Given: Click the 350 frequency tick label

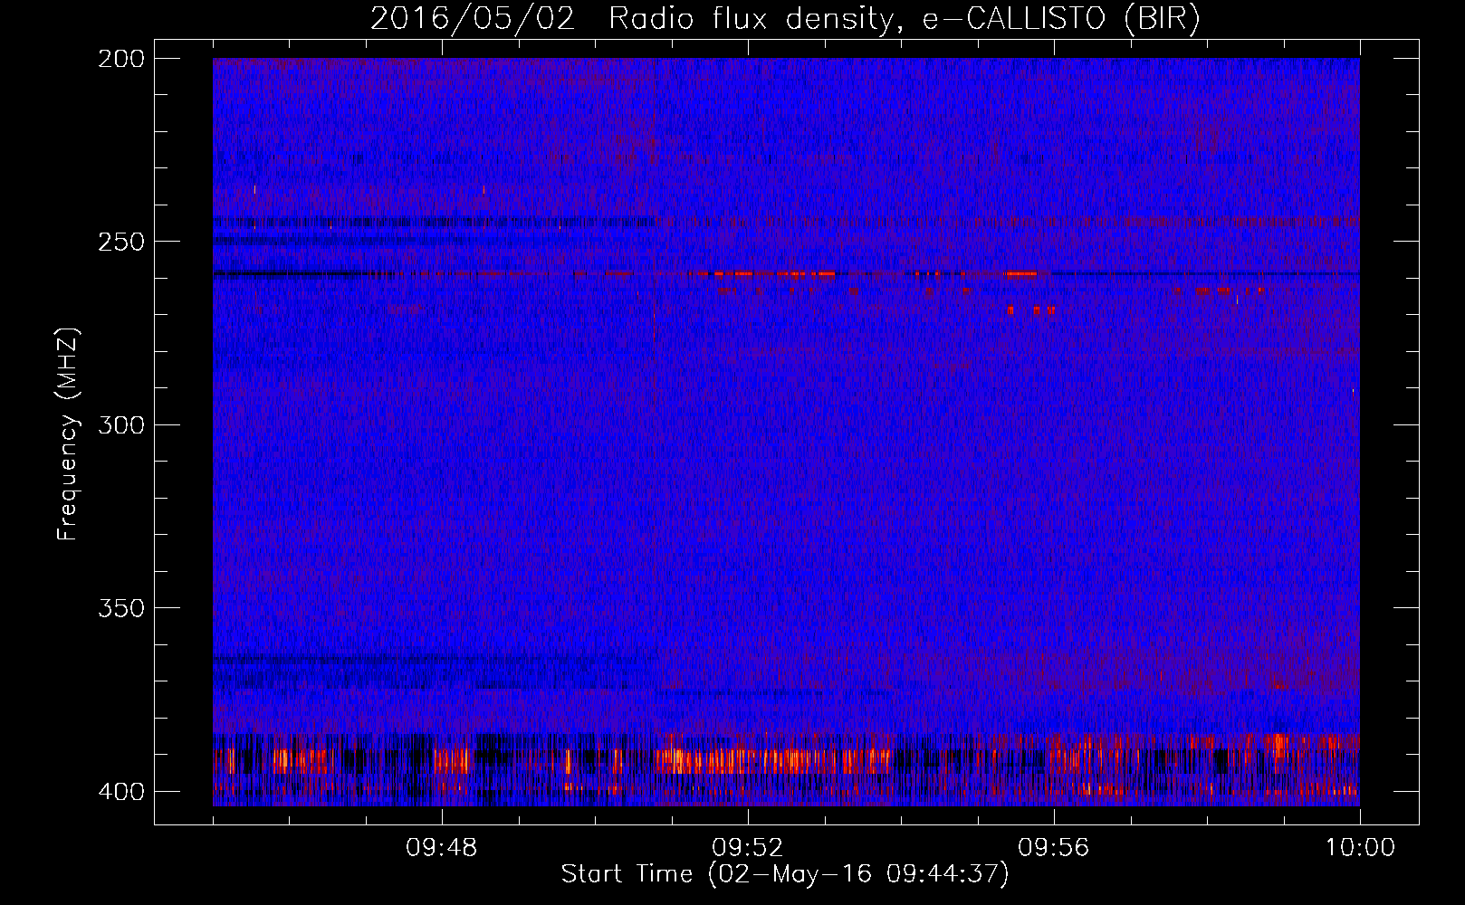Looking at the screenshot, I should (121, 607).
